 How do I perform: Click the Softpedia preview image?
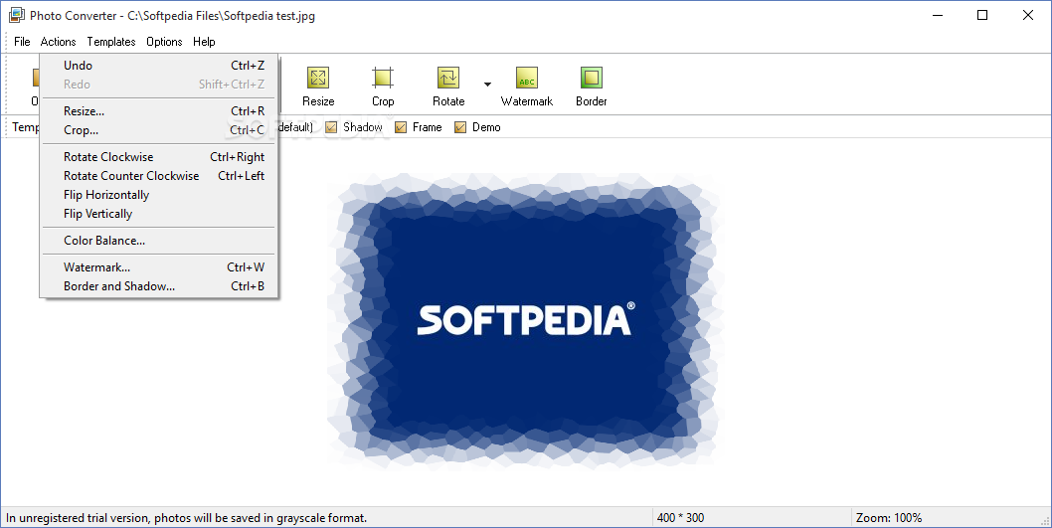pyautogui.click(x=525, y=321)
